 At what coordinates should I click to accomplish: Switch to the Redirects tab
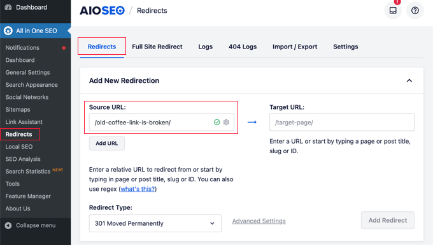[x=102, y=47]
